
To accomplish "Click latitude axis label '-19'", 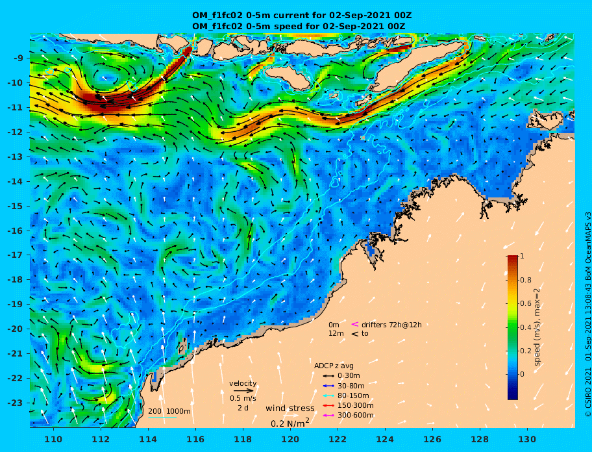I will click(x=15, y=305).
